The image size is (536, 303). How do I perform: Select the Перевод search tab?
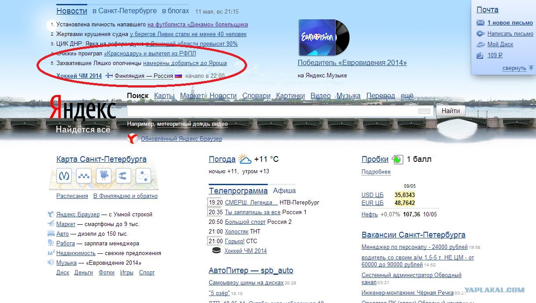coord(381,95)
